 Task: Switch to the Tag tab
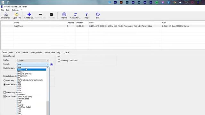coord(58,52)
